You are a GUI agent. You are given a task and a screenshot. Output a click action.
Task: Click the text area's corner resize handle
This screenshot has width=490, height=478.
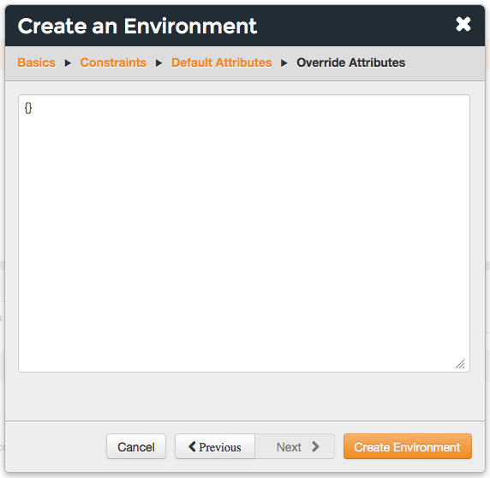460,364
